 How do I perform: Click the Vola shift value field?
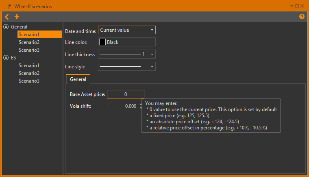(122, 106)
